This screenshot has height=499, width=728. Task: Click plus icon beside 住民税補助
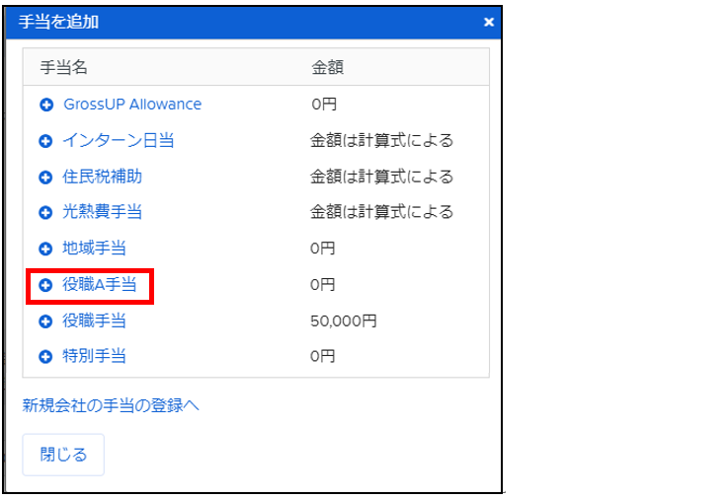tap(45, 177)
